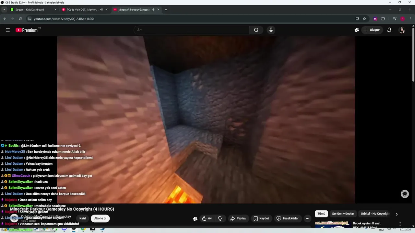415x233 pixels.
Task: Open the YouTube hamburger guide menu
Action: pos(8,30)
